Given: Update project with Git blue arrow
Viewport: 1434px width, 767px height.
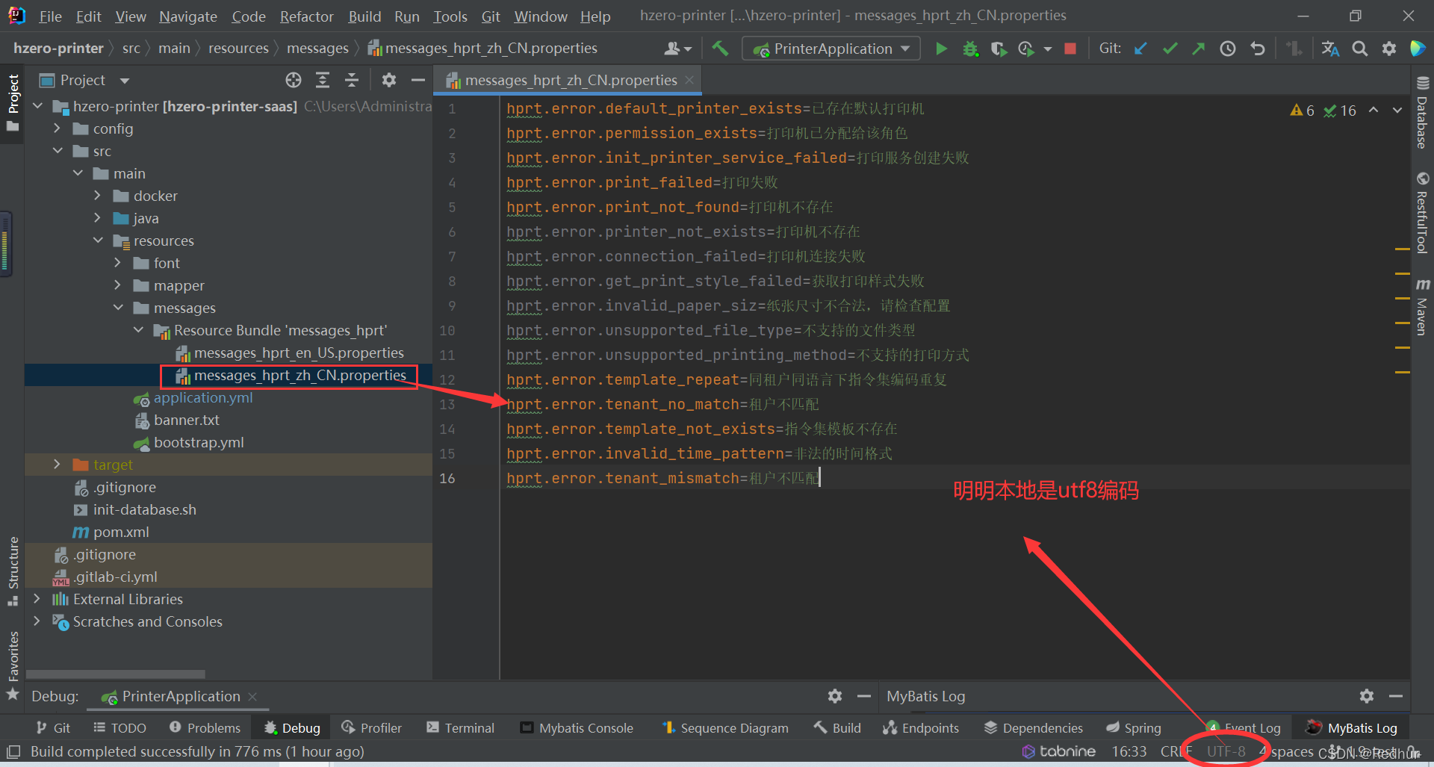Looking at the screenshot, I should coord(1140,49).
